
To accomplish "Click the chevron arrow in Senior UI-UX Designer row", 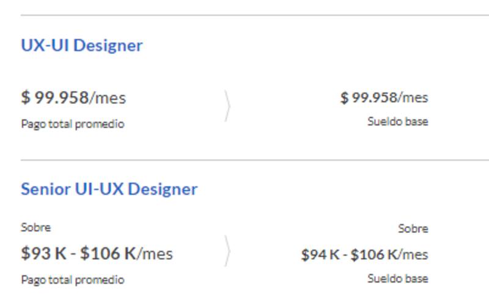I will click(227, 251).
